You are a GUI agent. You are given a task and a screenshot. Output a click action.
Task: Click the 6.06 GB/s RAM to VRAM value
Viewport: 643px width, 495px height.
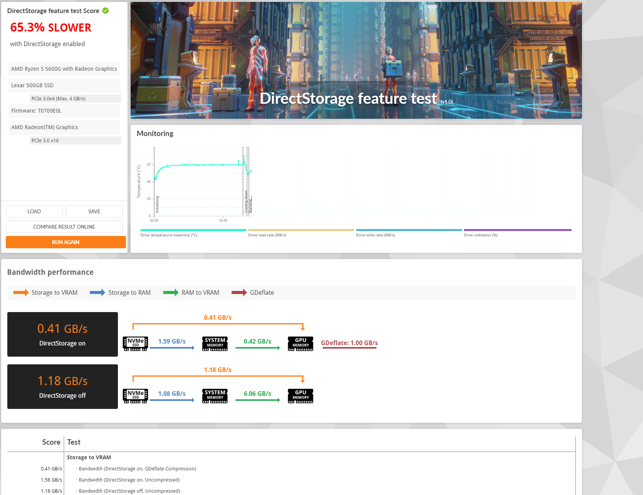[257, 394]
